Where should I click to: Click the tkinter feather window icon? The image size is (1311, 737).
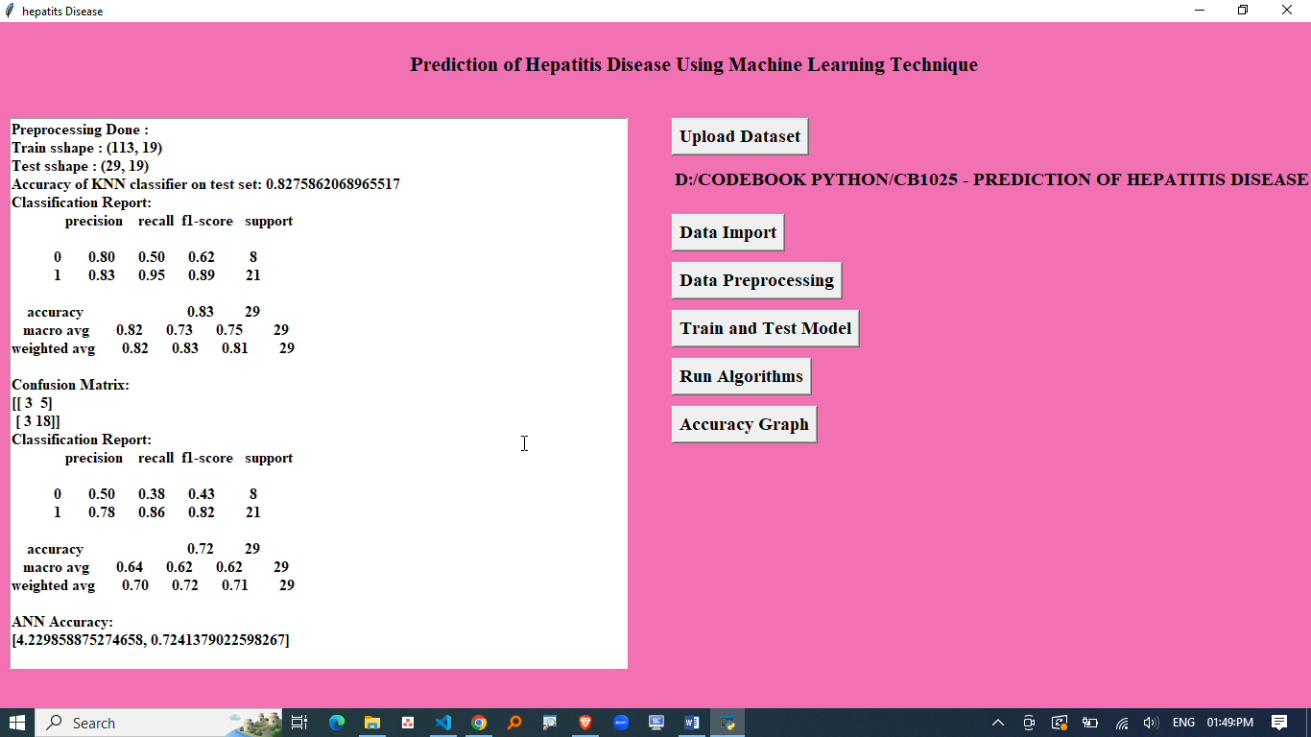pyautogui.click(x=10, y=11)
